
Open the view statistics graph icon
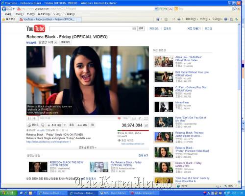[146, 125]
